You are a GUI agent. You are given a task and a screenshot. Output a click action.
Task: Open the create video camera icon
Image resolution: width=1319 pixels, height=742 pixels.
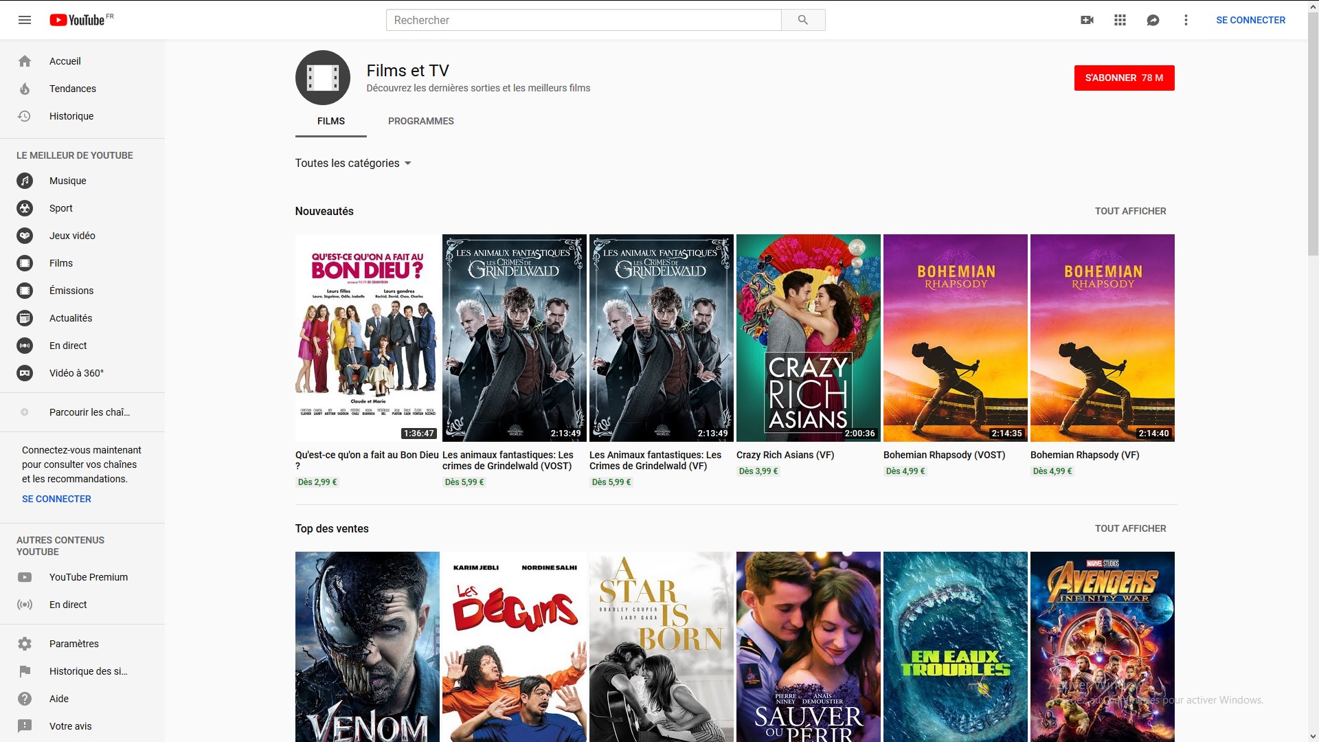[1087, 20]
